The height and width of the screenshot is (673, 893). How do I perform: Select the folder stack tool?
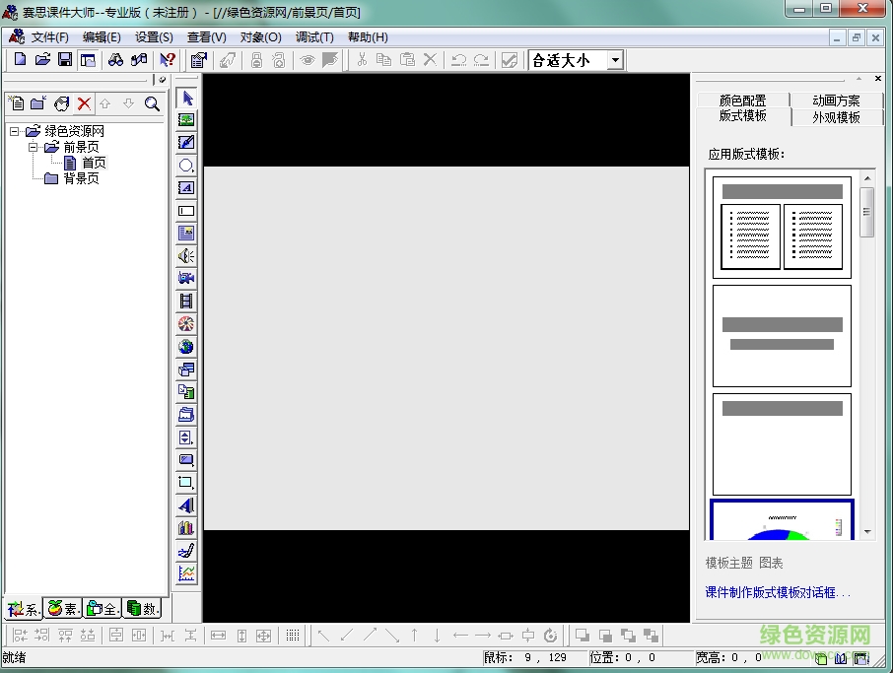(186, 415)
